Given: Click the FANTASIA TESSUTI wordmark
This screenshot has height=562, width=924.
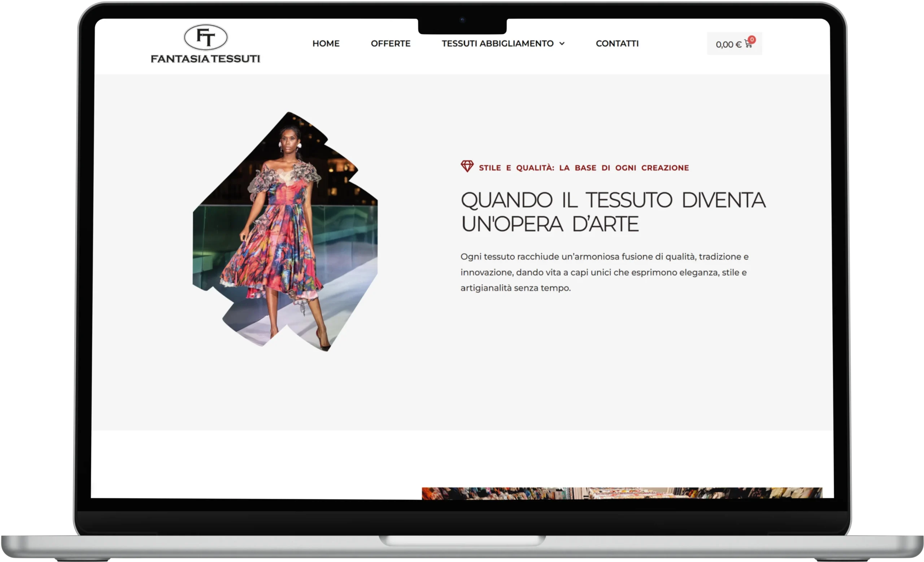Looking at the screenshot, I should (205, 59).
